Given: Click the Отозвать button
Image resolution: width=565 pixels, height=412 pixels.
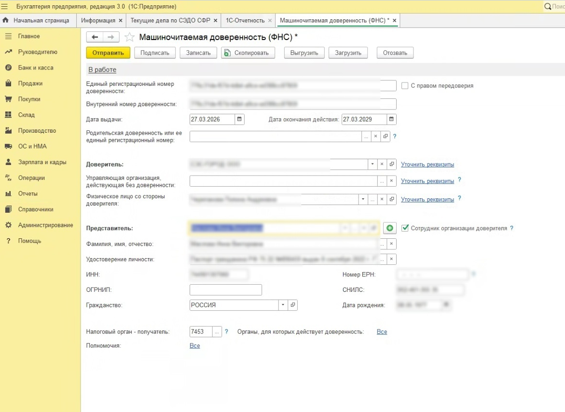Looking at the screenshot, I should tap(395, 53).
